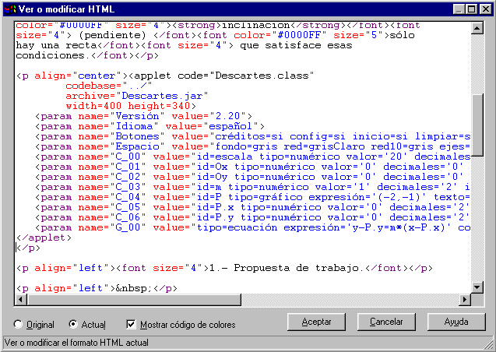The width and height of the screenshot is (496, 352).
Task: Click the text width=400 height=340
Action: [131, 106]
